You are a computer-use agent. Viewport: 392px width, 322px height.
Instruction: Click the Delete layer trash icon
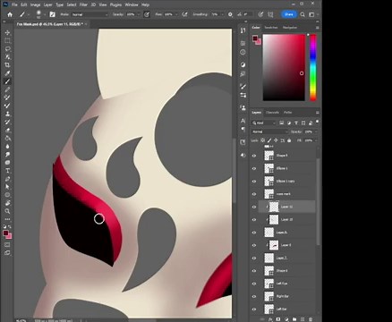(x=311, y=319)
